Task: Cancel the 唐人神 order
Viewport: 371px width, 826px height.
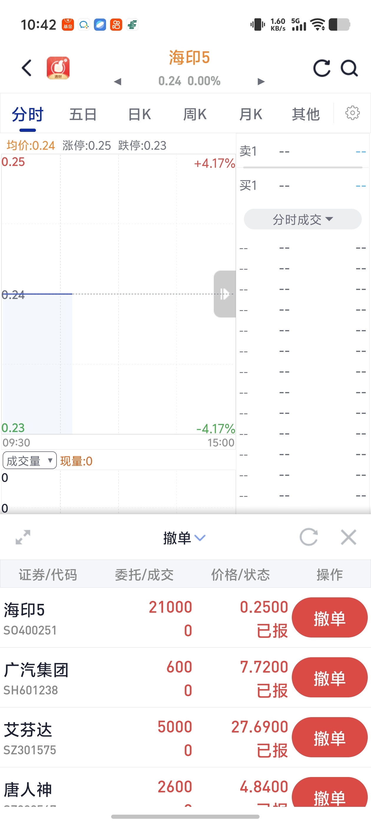Action: (x=329, y=792)
